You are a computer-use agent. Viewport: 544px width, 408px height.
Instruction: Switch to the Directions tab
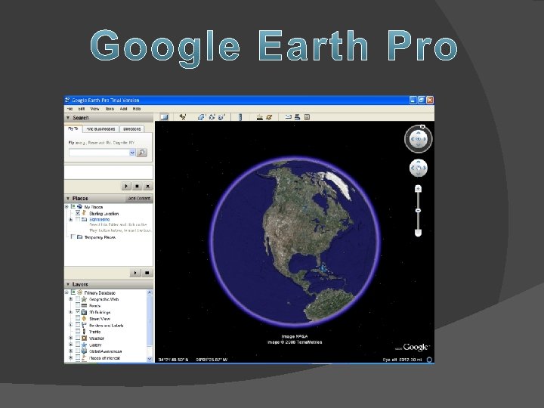131,128
